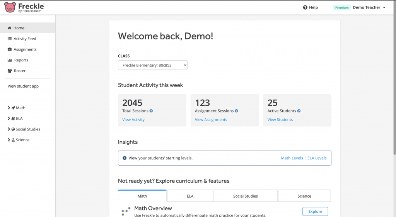The width and height of the screenshot is (396, 217).
Task: Open the ELA Levels link
Action: pyautogui.click(x=317, y=158)
